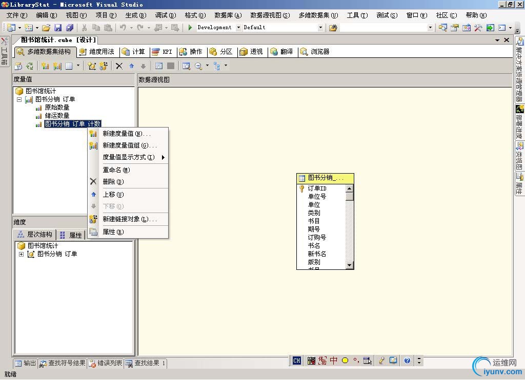Viewport: 525px width, 380px height.
Task: Open the 查找符号结果 panel tab
Action: click(x=62, y=363)
